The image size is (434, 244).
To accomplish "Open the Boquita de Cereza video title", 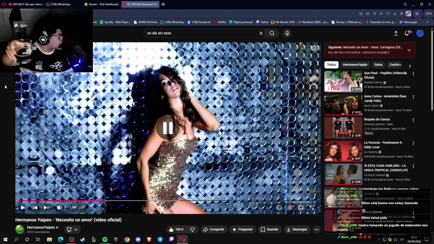I will 377,120.
